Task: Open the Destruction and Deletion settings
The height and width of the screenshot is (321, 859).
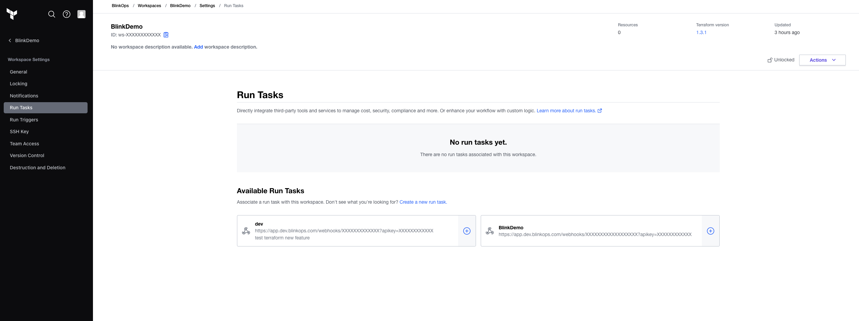Action: pos(38,168)
